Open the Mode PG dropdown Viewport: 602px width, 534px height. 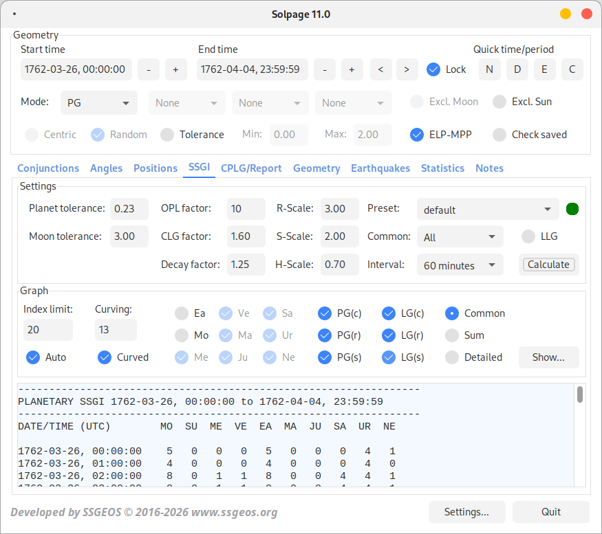point(99,103)
